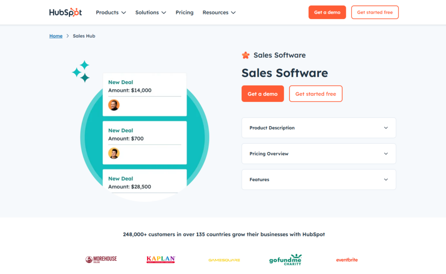This screenshot has height=274, width=446.
Task: Click the avatar on the $14,000 deal
Action: coord(114,105)
